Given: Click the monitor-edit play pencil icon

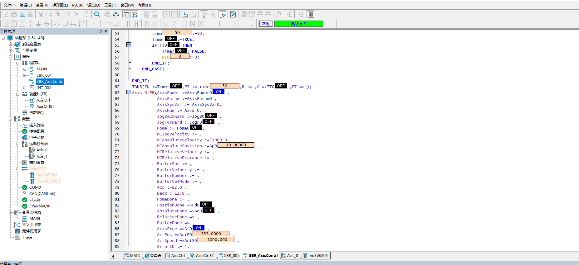Looking at the screenshot, I should pyautogui.click(x=223, y=14).
